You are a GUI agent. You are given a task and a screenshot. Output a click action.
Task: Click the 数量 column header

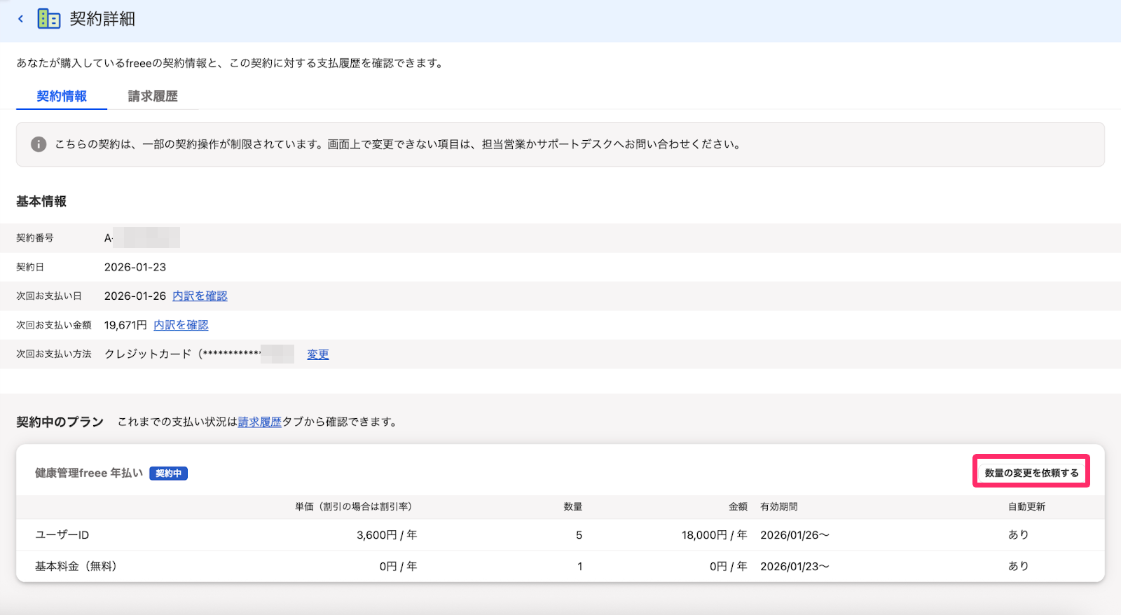tap(573, 506)
